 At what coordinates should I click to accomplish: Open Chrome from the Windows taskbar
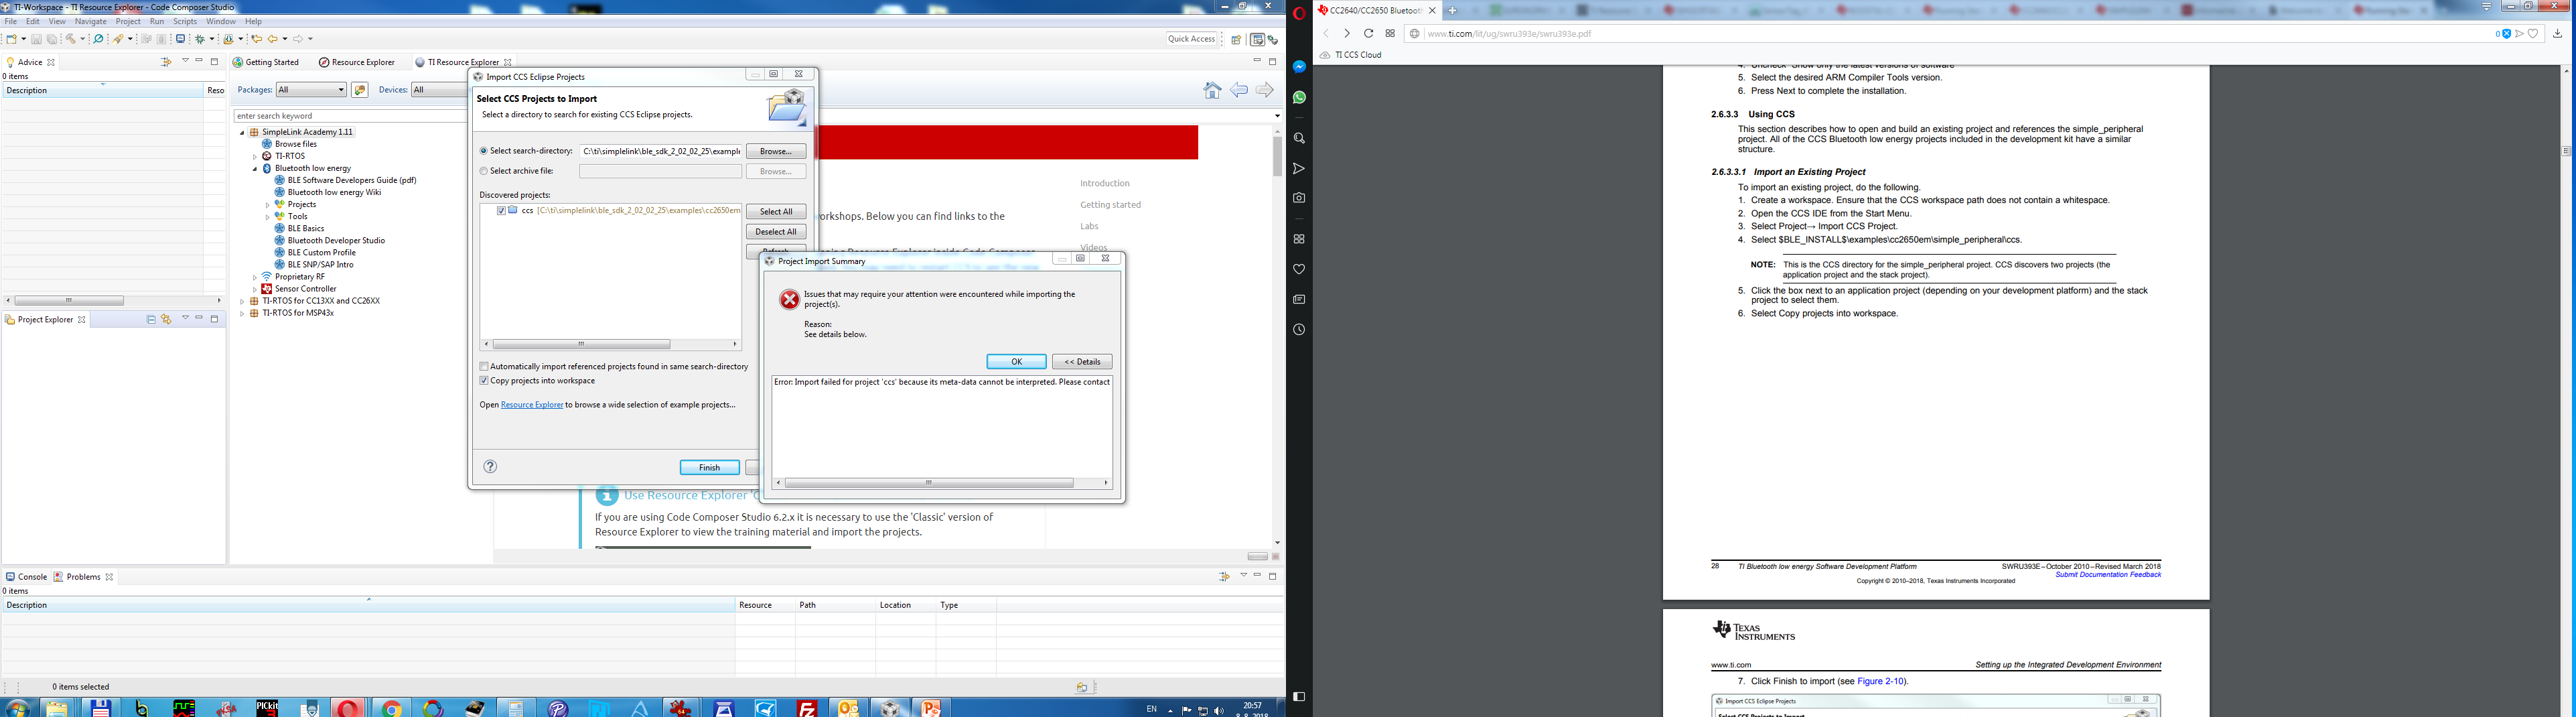[391, 708]
